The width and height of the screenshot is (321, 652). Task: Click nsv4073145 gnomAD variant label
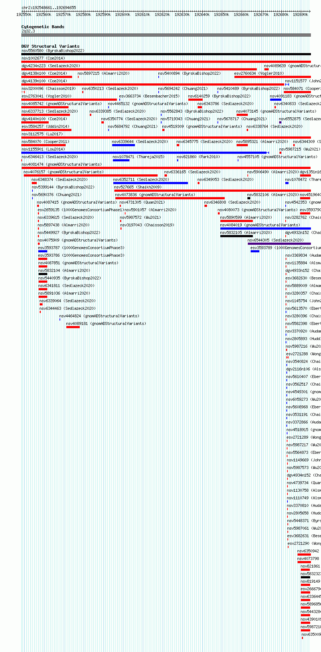click(x=276, y=111)
